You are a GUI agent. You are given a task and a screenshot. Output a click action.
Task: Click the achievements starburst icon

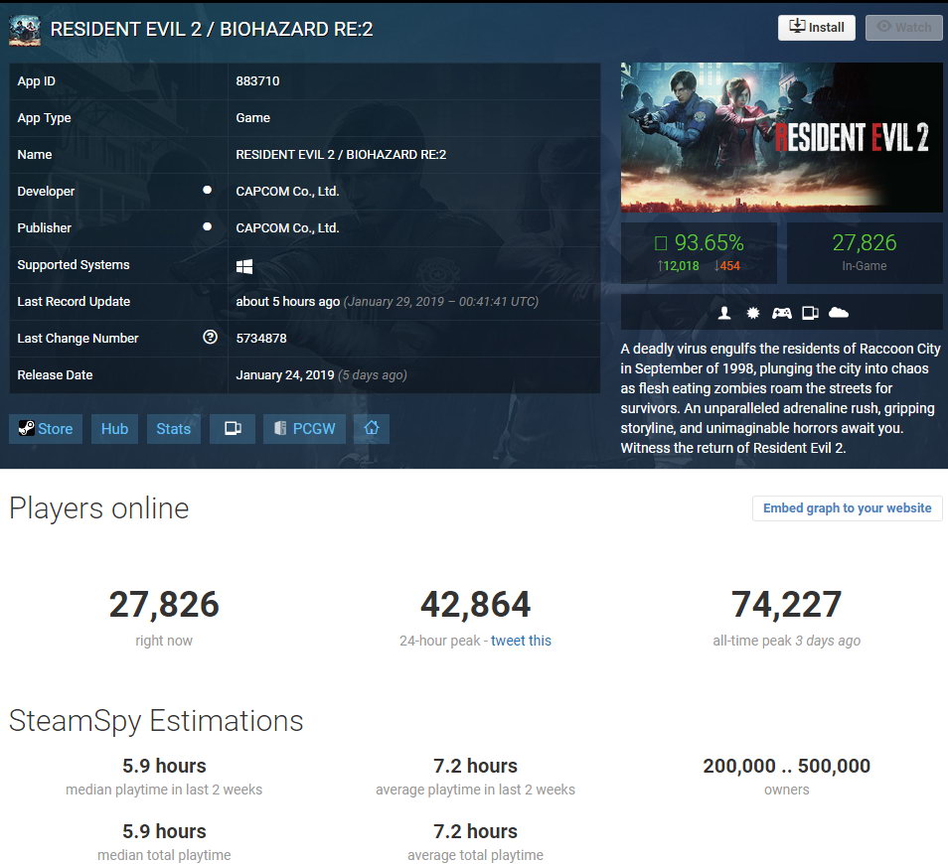753,311
